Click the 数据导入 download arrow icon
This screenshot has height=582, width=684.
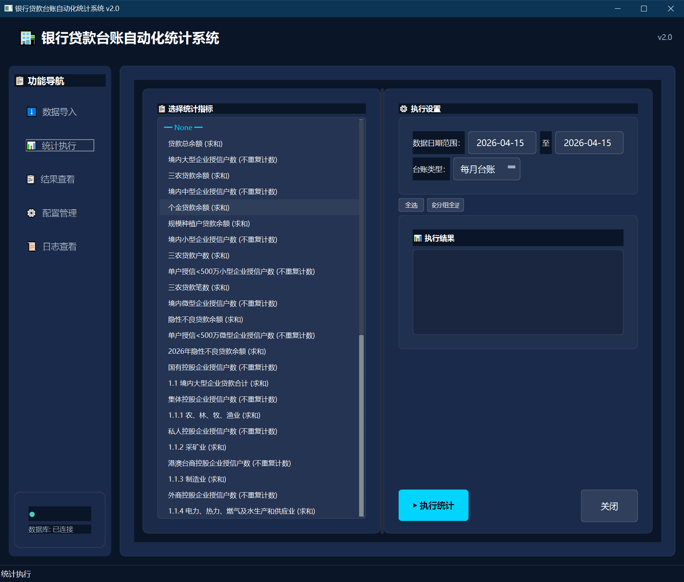(32, 112)
